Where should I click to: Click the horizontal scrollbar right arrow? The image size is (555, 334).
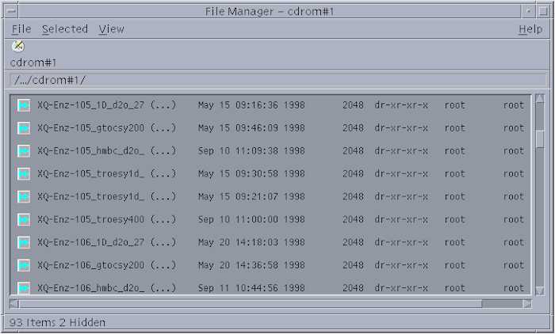(527, 304)
